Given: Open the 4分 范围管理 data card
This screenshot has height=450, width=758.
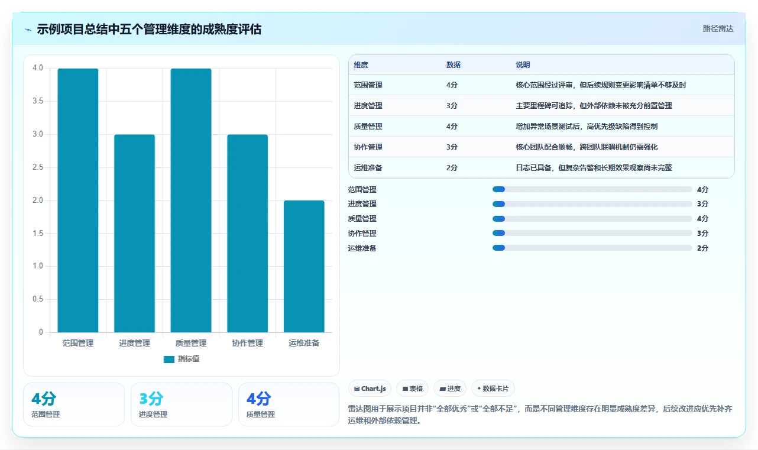Looking at the screenshot, I should point(74,404).
